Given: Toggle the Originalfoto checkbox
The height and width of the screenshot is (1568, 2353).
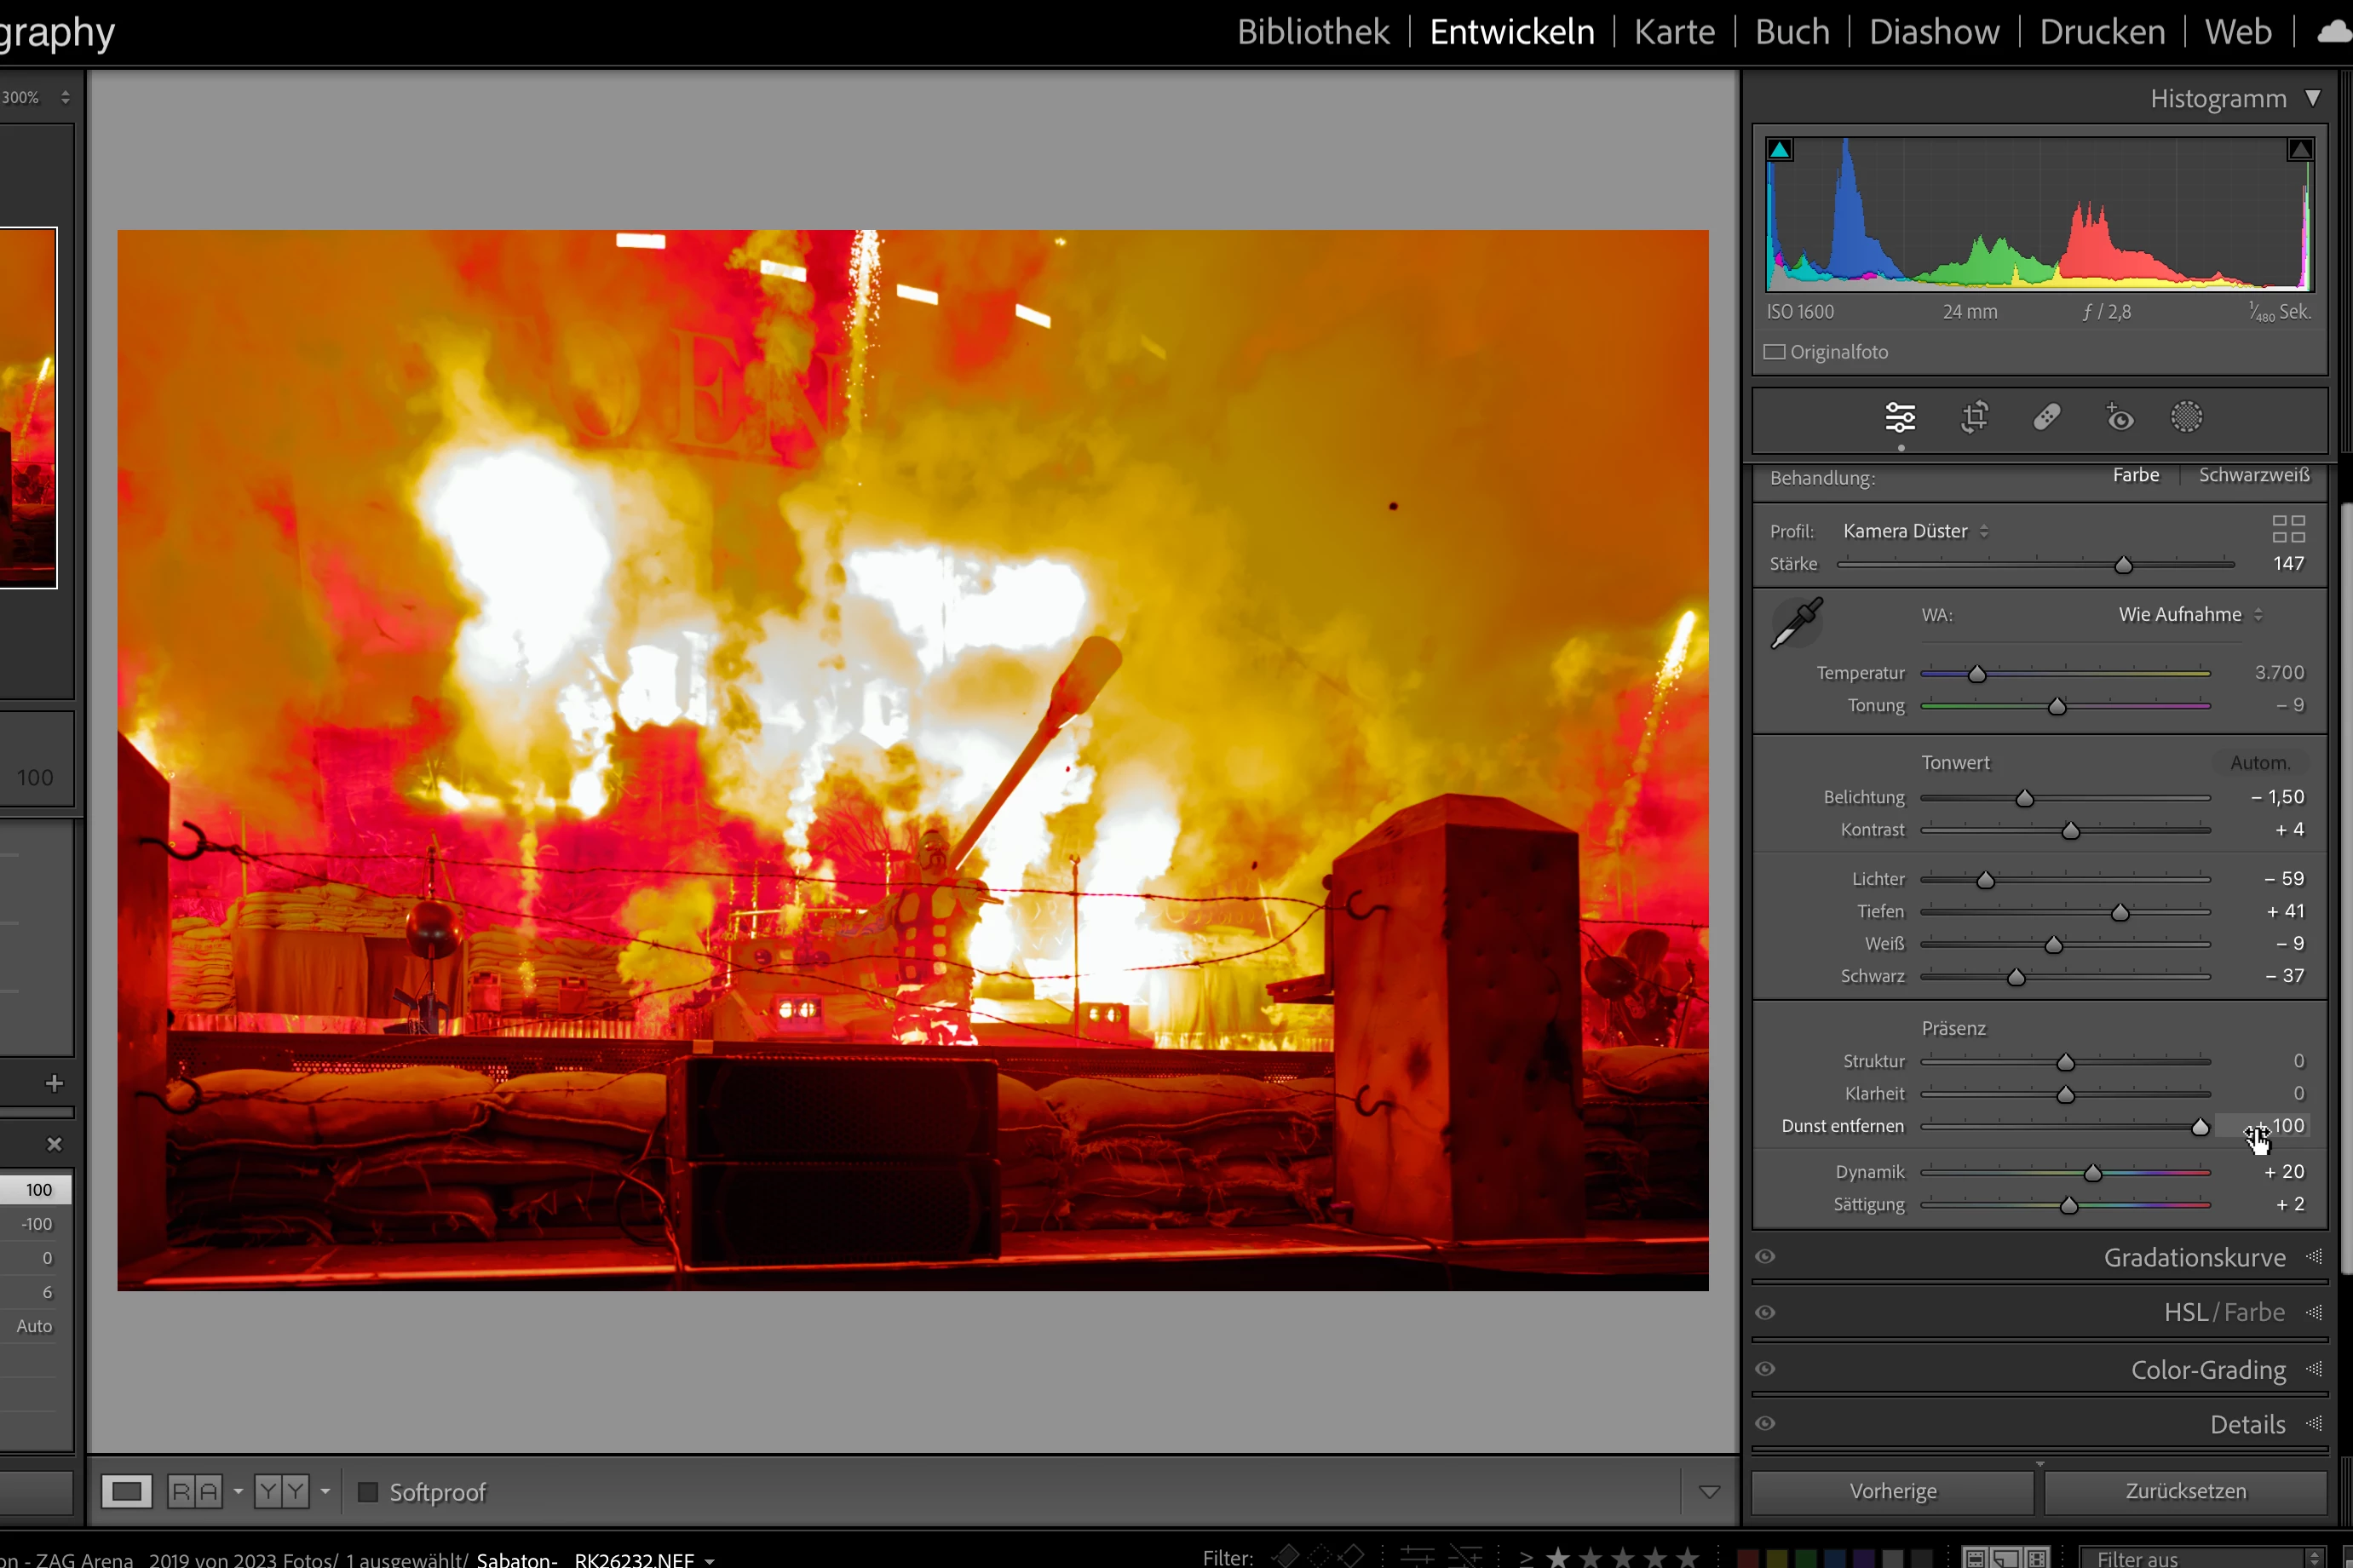Looking at the screenshot, I should [x=1775, y=352].
